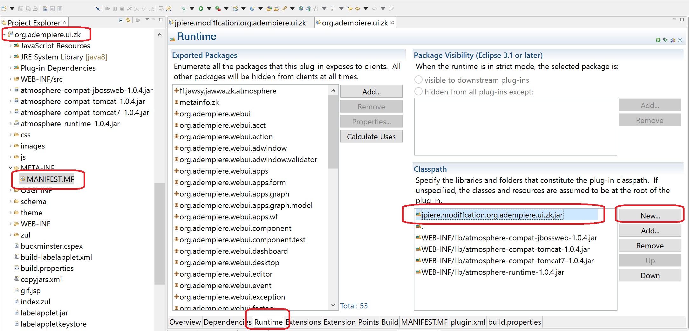Click the Open Type icon in toolbar
This screenshot has height=331, width=689.
pyautogui.click(x=269, y=9)
